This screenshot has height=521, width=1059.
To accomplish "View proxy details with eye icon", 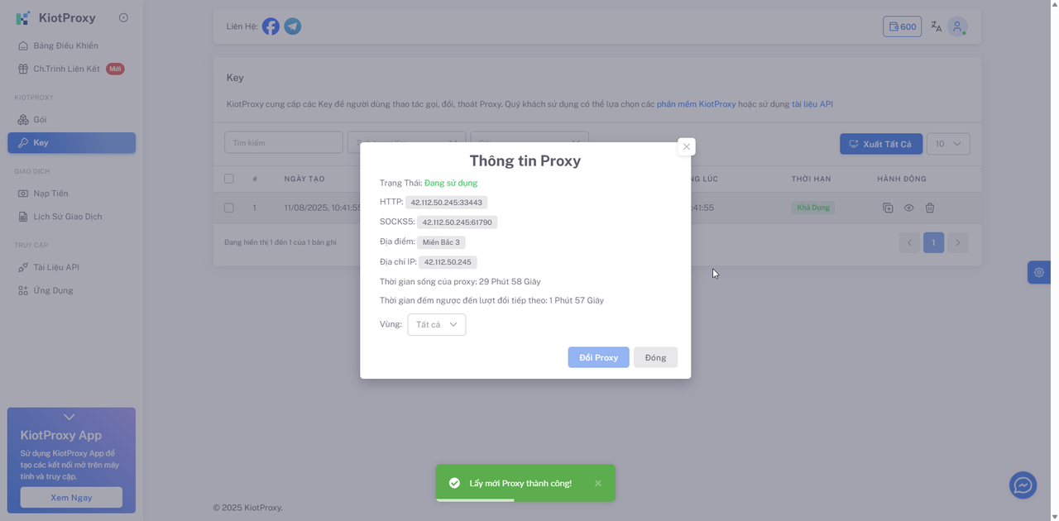I will click(x=908, y=208).
